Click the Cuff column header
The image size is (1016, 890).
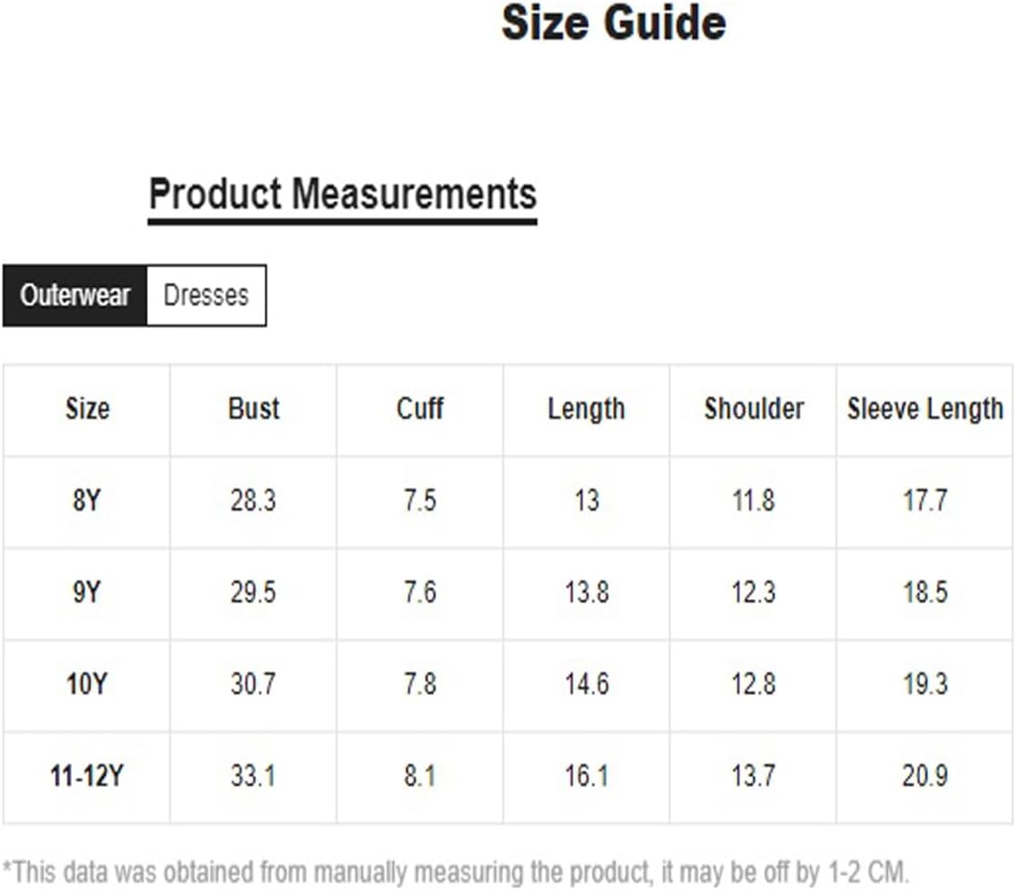420,409
